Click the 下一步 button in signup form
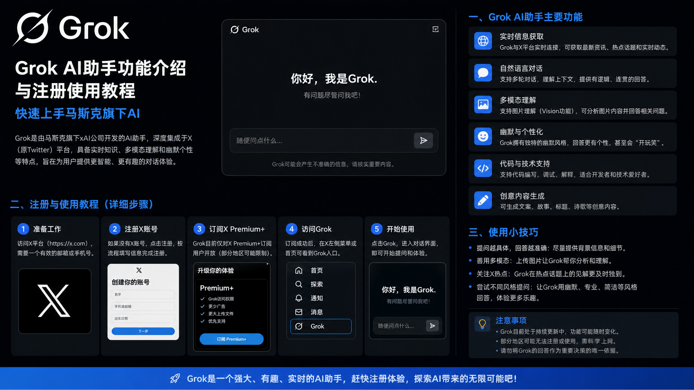The image size is (694, 390). [x=143, y=331]
